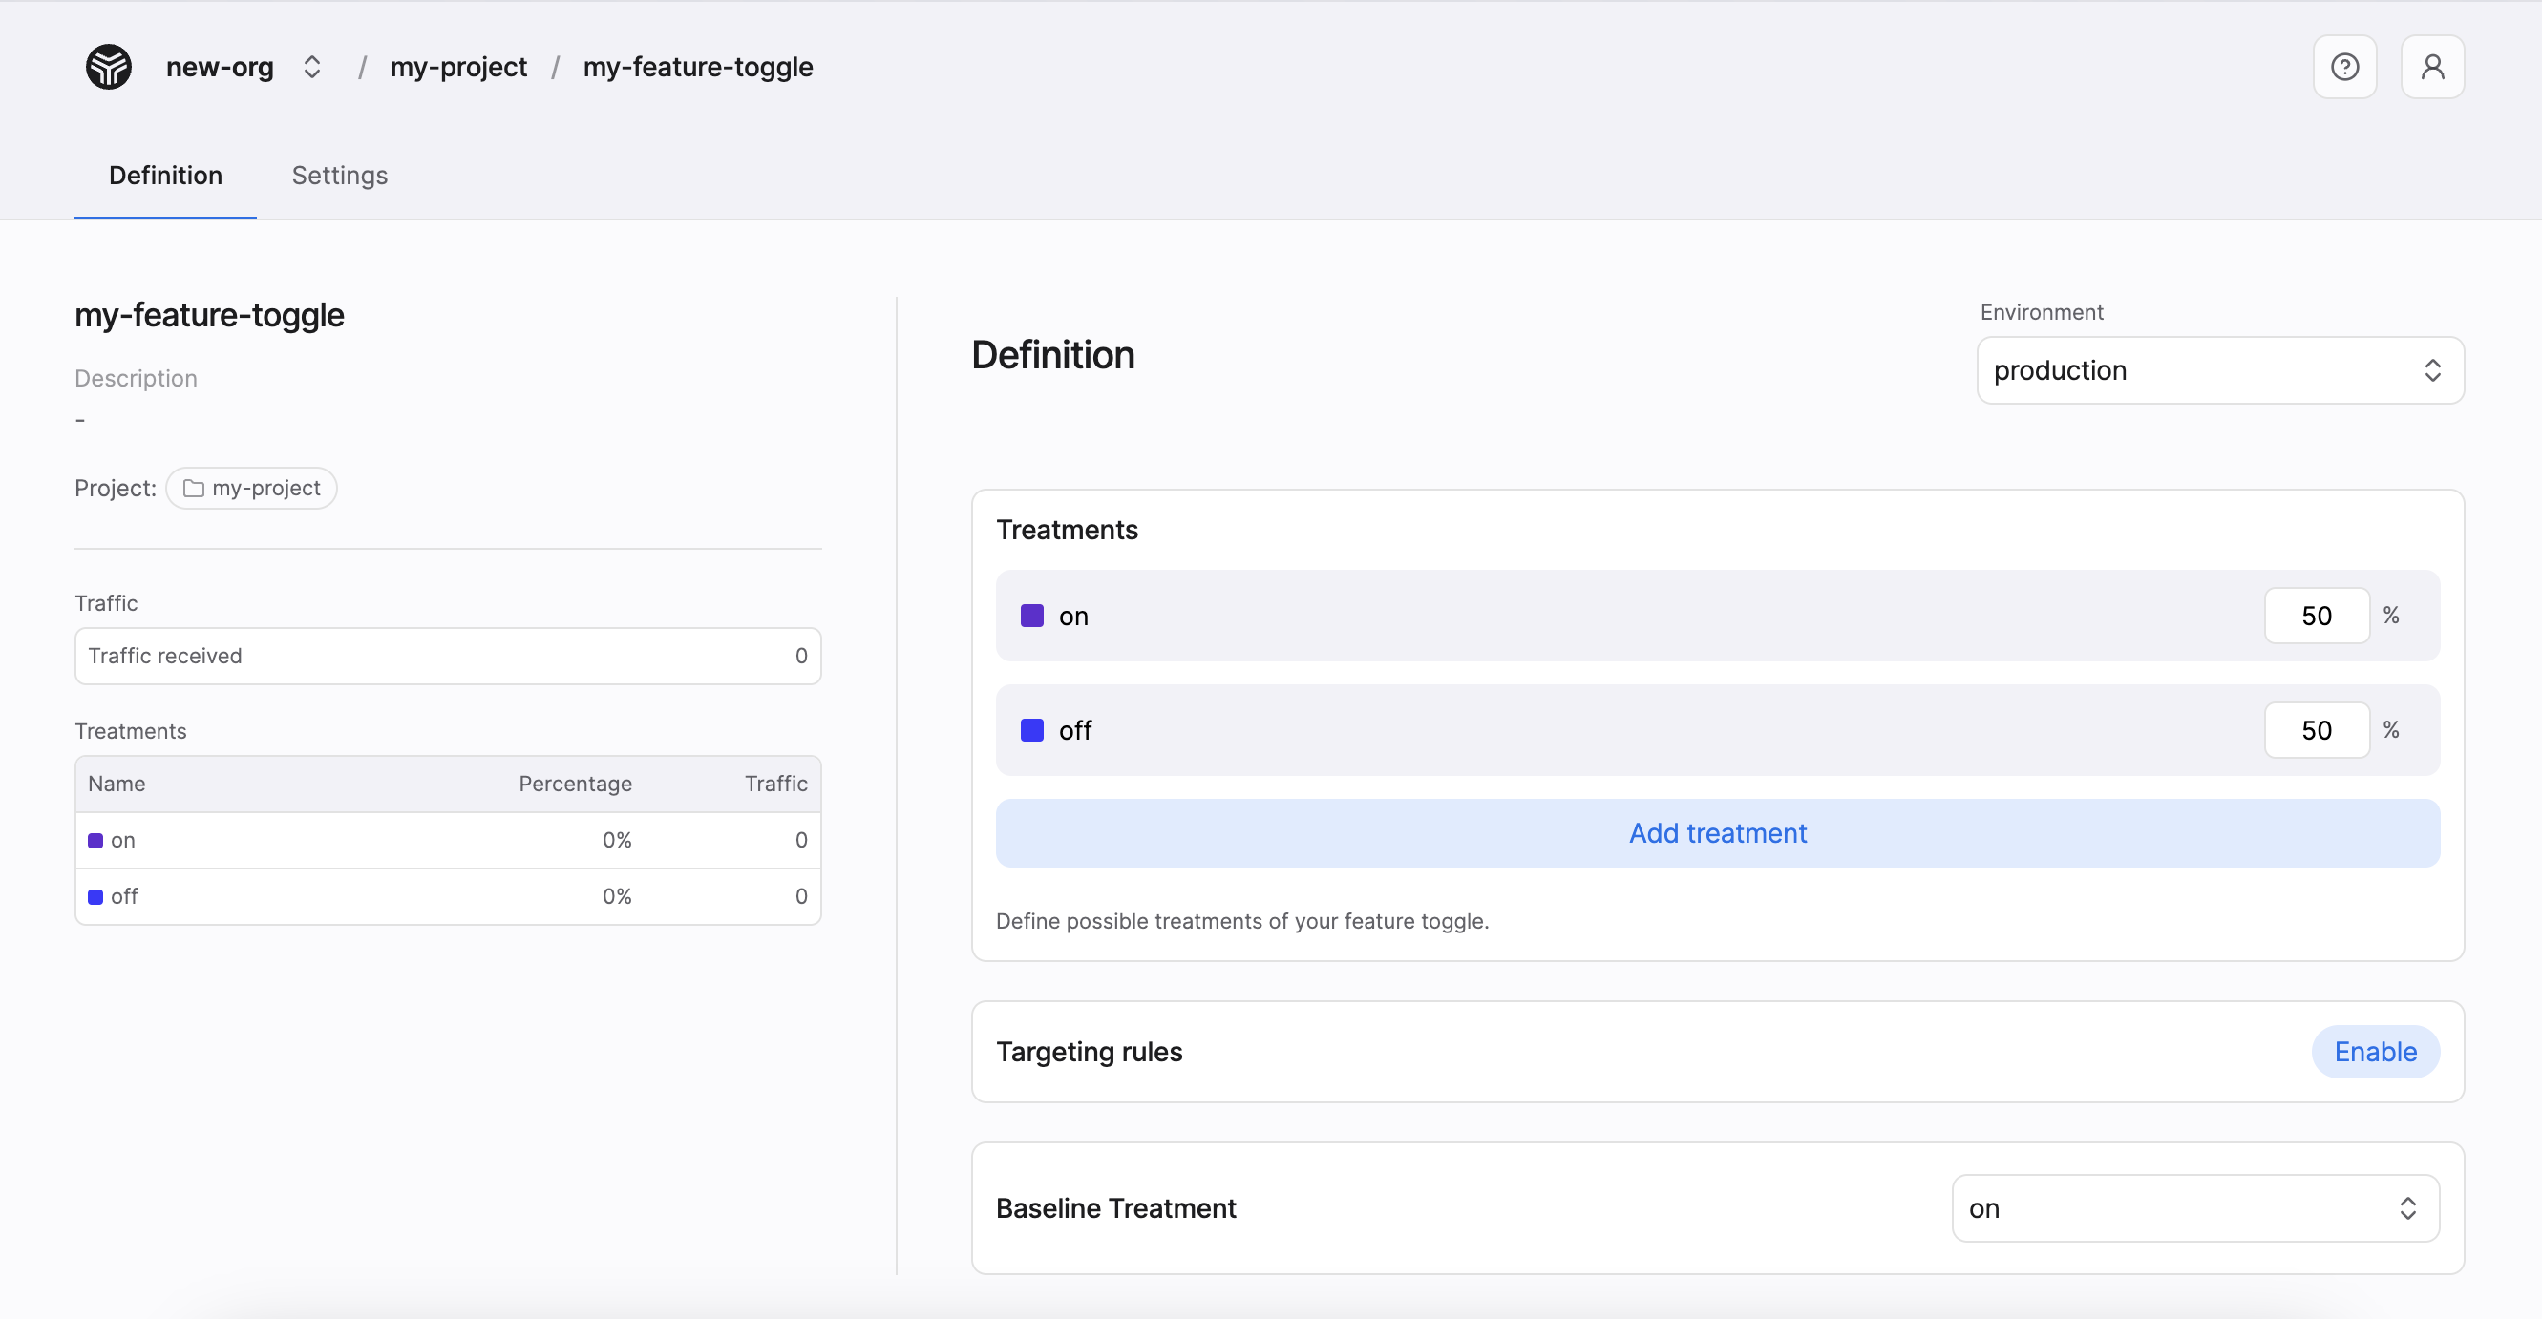This screenshot has width=2542, height=1319.
Task: Click 'Define possible treatments' helper text
Action: (x=1242, y=920)
